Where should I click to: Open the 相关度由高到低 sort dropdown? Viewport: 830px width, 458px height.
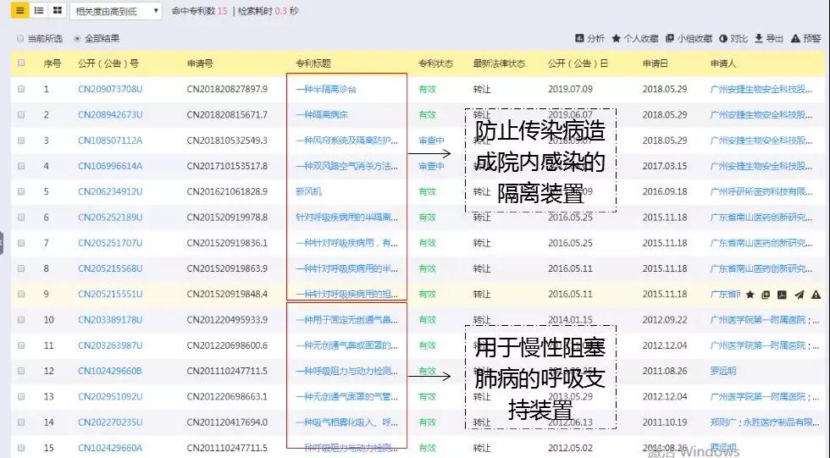click(115, 10)
